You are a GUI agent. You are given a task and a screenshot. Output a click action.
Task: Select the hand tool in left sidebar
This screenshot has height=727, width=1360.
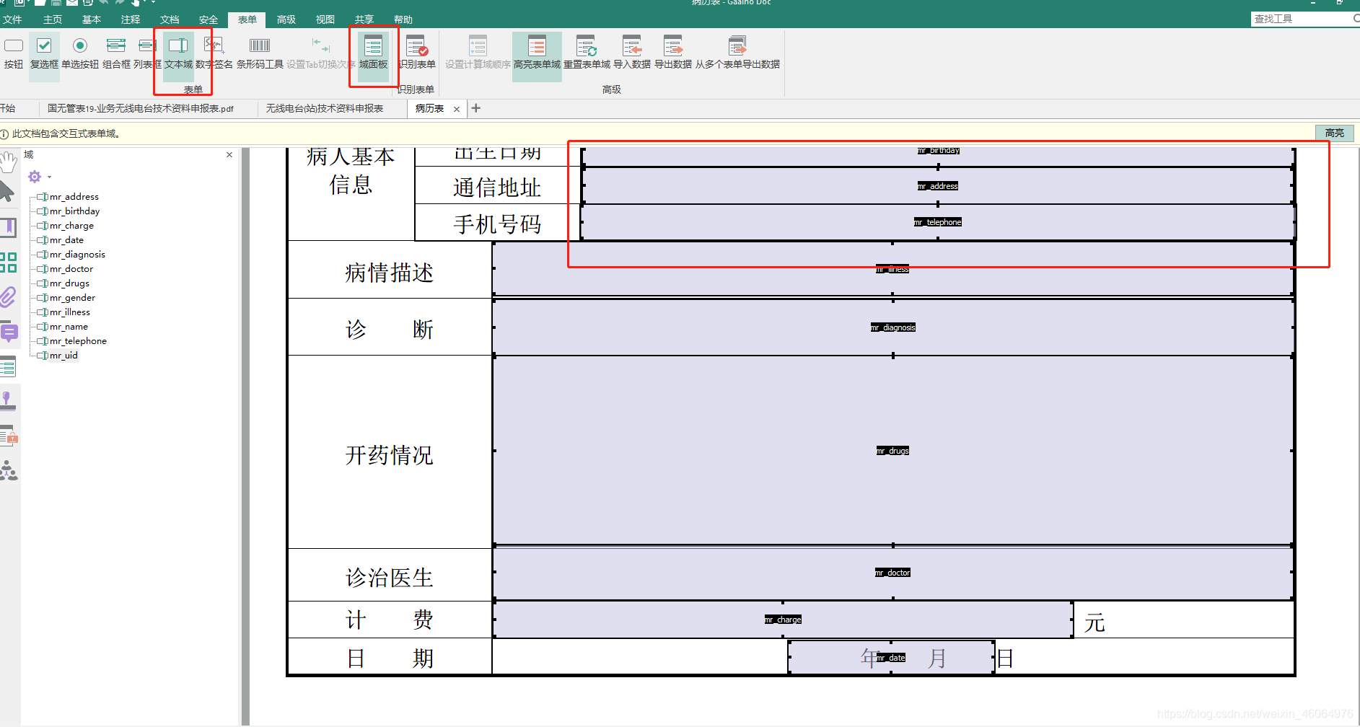(8, 162)
